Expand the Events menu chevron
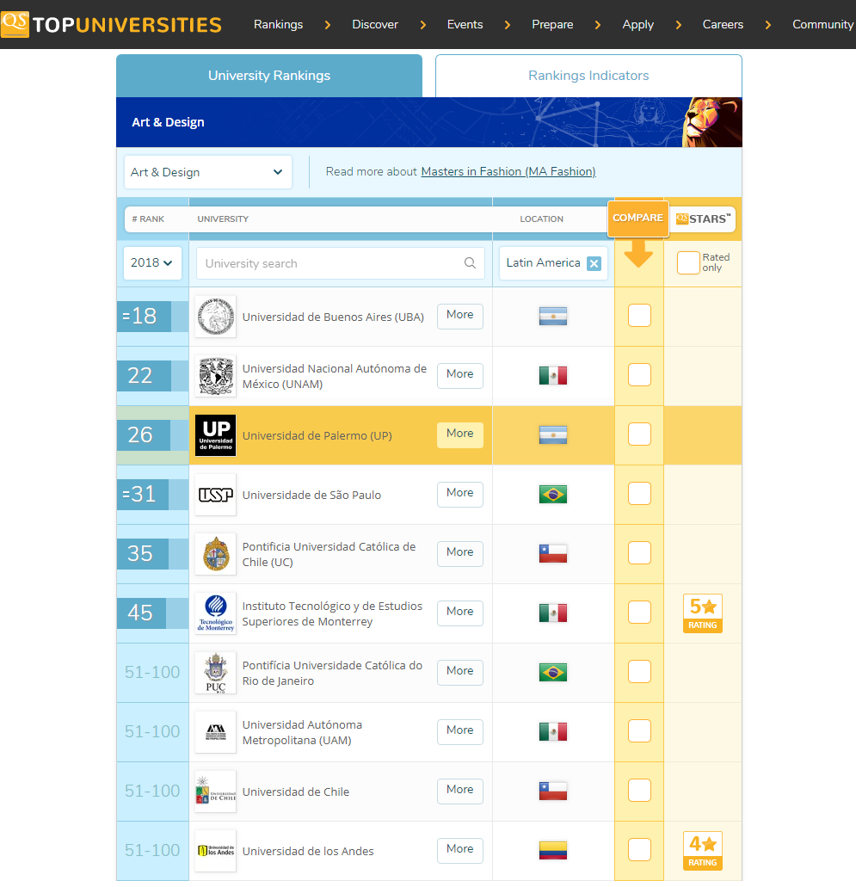 click(508, 25)
